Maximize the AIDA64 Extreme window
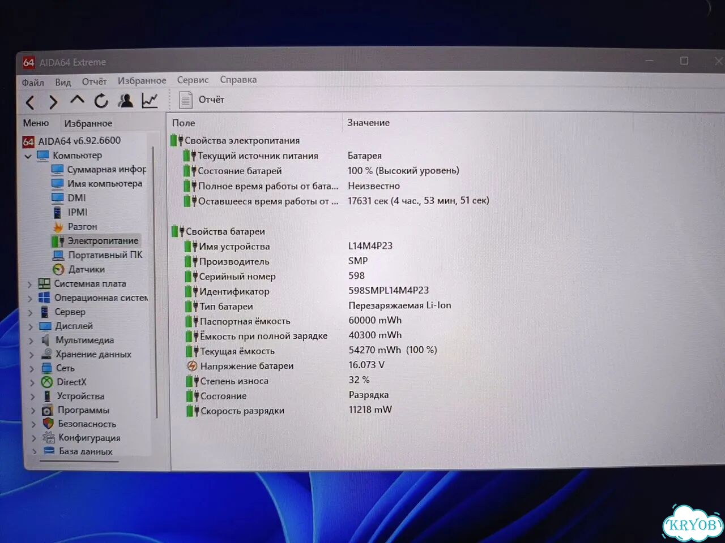This screenshot has width=725, height=543. tap(684, 61)
